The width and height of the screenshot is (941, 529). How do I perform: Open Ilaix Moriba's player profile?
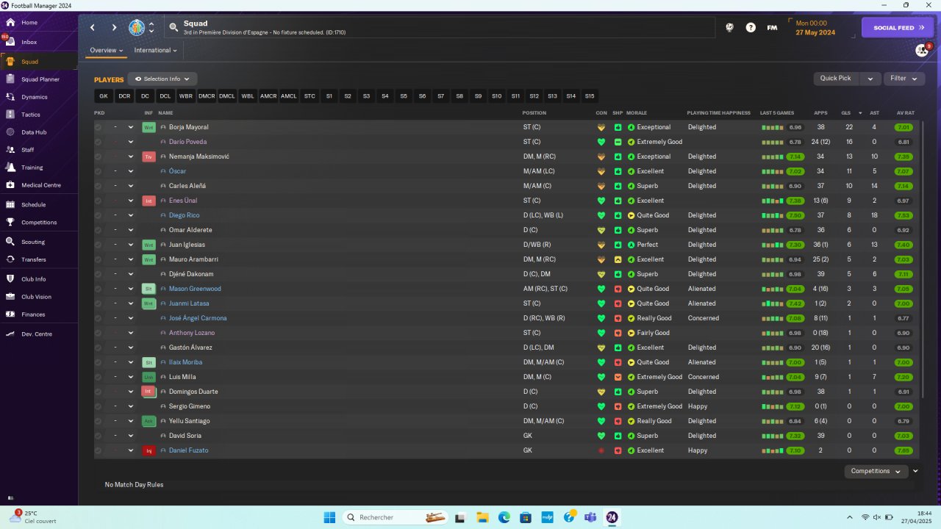pyautogui.click(x=185, y=362)
